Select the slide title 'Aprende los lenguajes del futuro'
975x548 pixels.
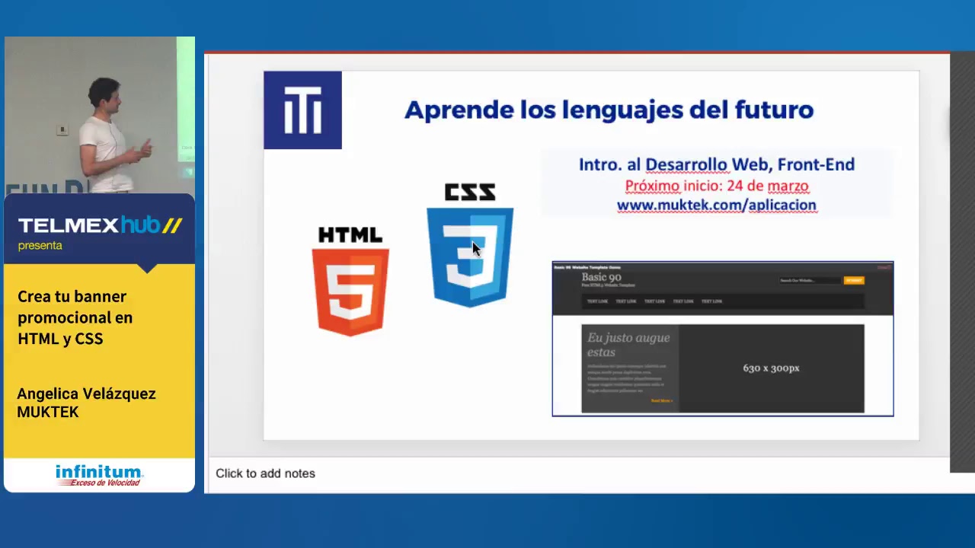[x=609, y=110]
